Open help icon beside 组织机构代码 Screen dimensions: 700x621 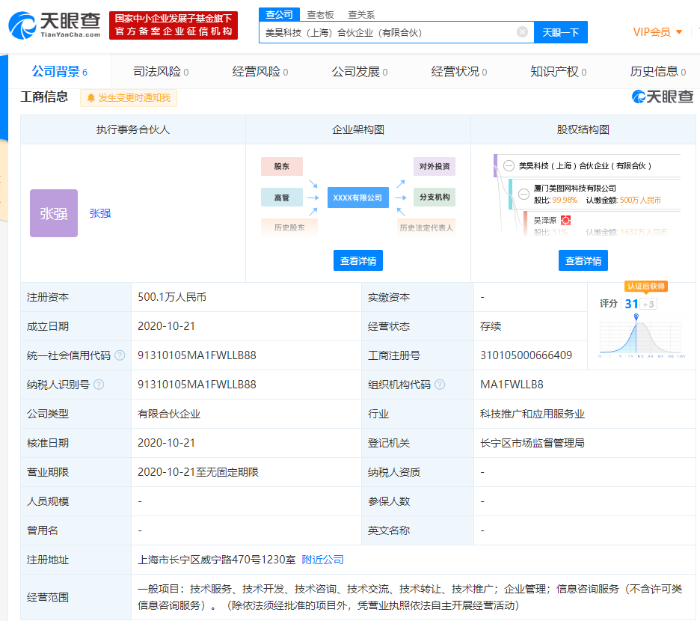pyautogui.click(x=440, y=385)
